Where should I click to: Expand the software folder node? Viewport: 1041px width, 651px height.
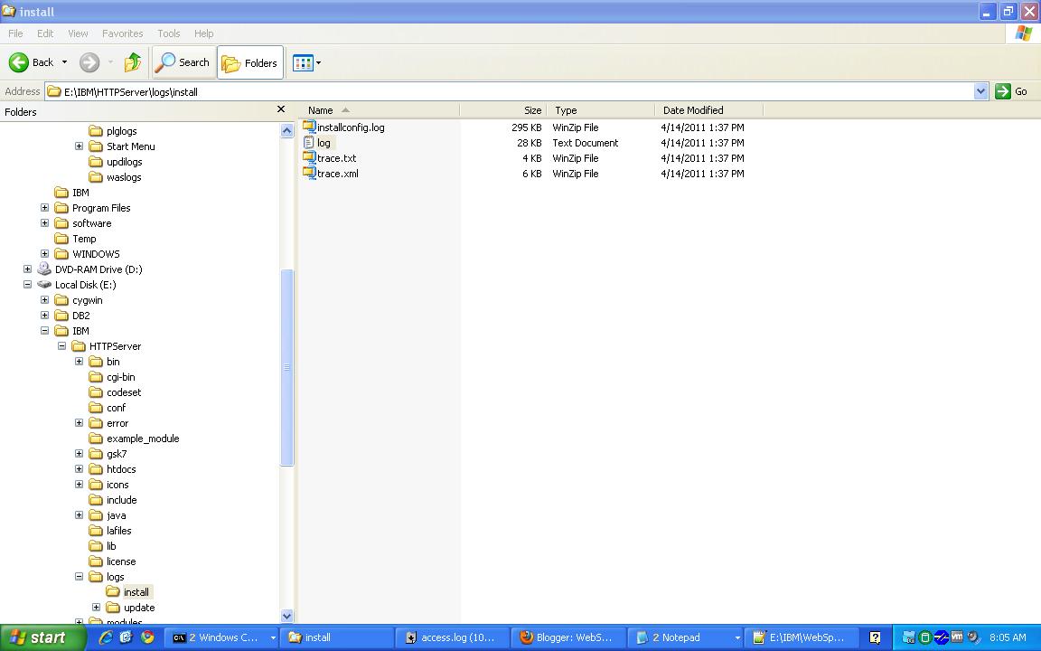point(44,223)
